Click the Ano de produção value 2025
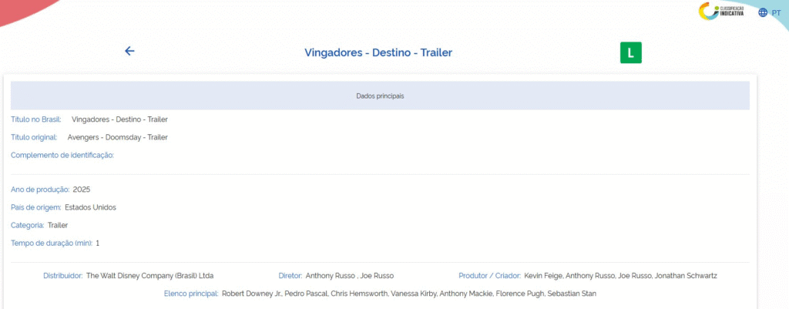 point(82,190)
